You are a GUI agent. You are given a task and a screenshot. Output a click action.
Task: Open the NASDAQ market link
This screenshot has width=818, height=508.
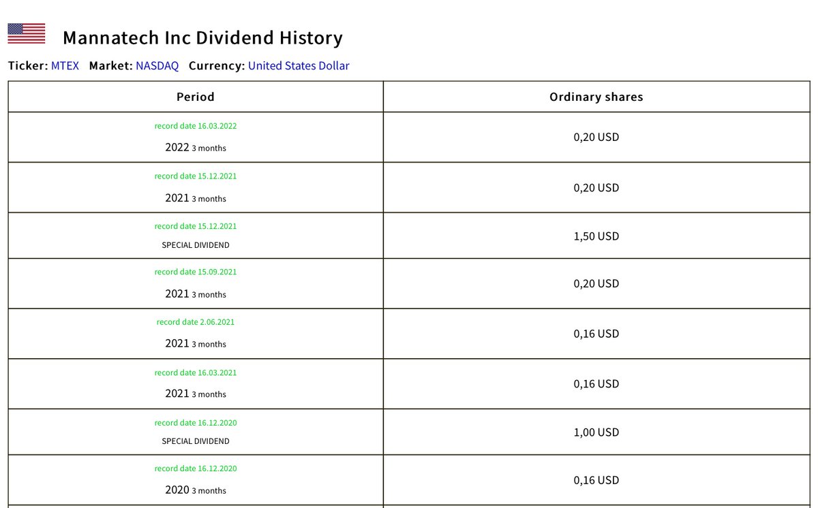click(x=157, y=66)
